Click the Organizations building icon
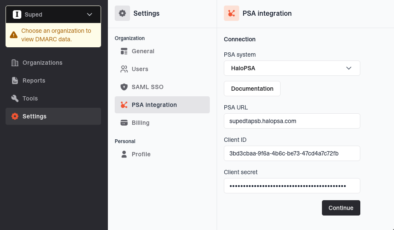Viewport: 394px width, 230px height. (x=15, y=63)
